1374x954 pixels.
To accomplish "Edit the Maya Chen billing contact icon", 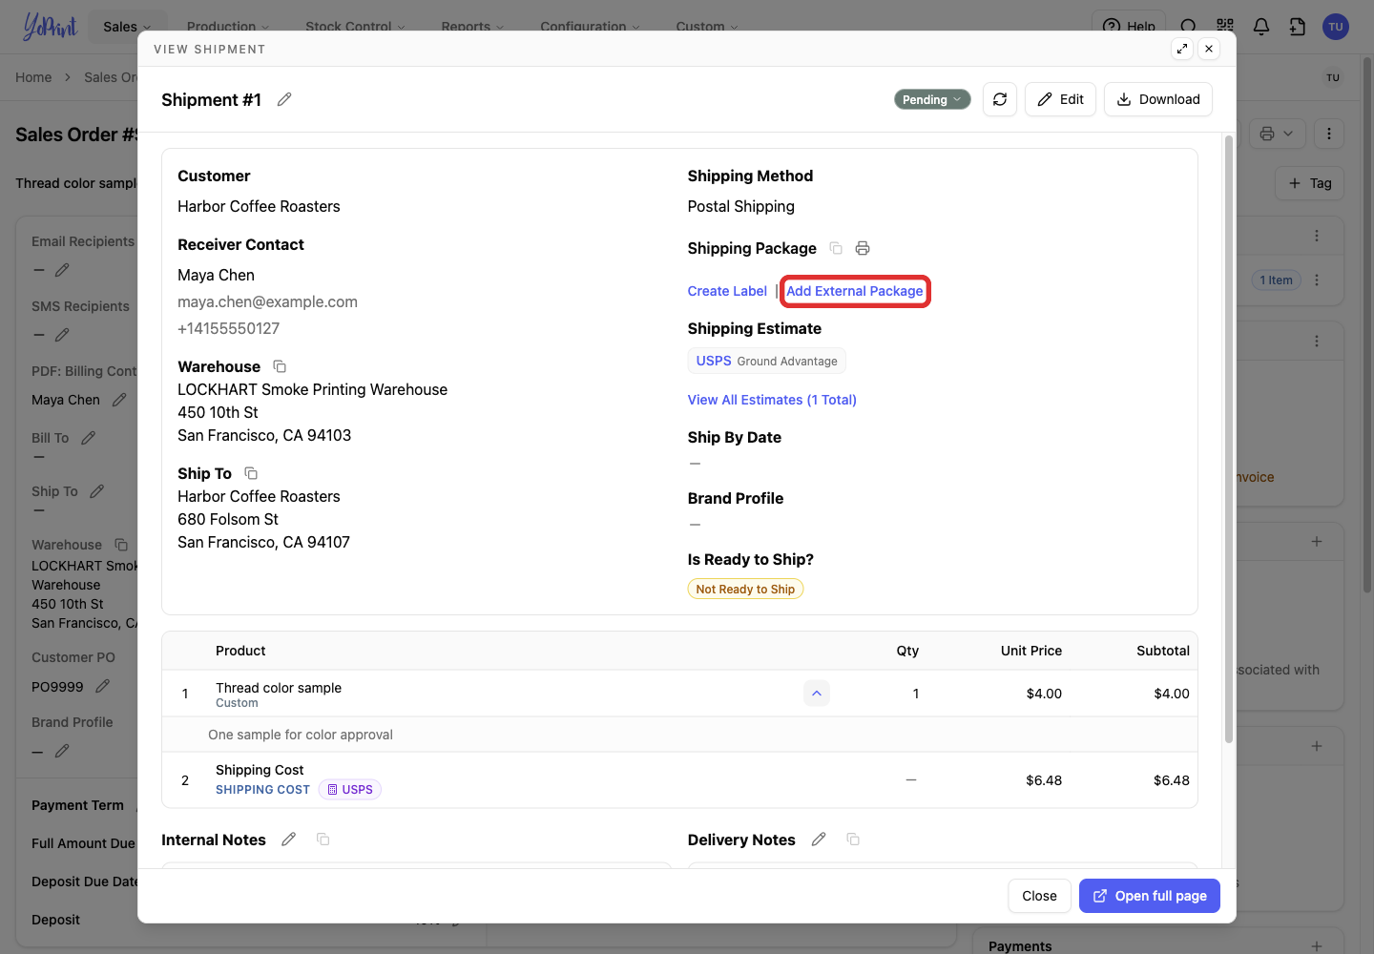I will (x=119, y=400).
